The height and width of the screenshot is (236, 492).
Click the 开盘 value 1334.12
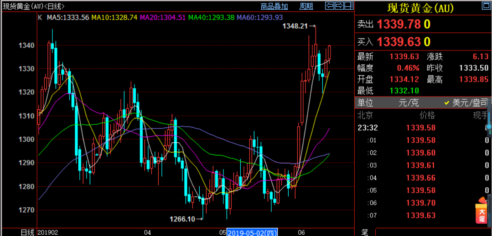click(x=404, y=80)
